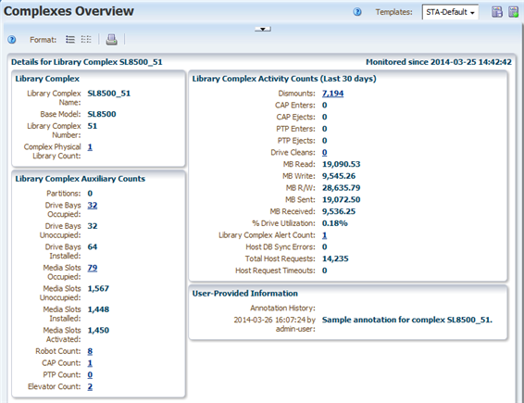Select Library Complex Number value 51

(93, 126)
